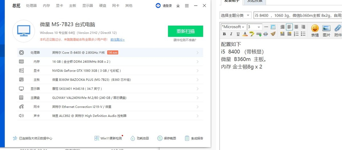Screen dimensions: 342x150
Task: Click 保存截图 to save screenshot
Action: click(x=167, y=138)
